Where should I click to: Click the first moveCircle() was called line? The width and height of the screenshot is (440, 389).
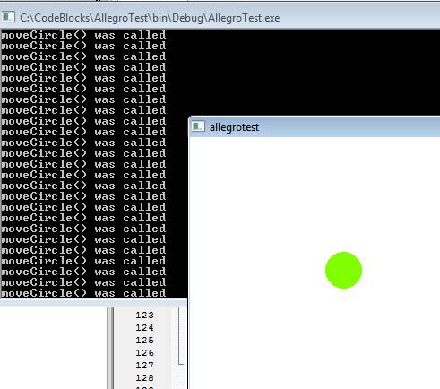point(83,35)
